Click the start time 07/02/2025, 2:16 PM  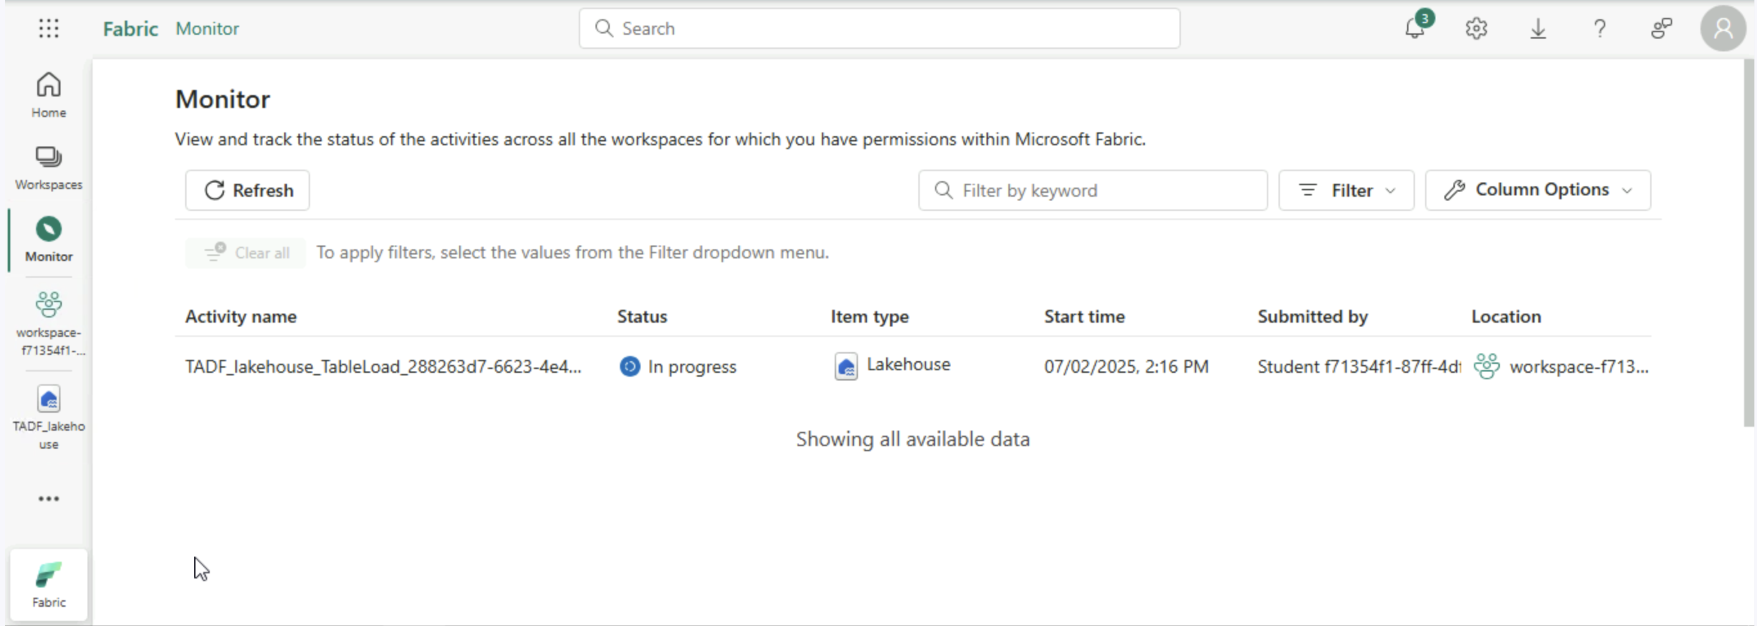1126,367
